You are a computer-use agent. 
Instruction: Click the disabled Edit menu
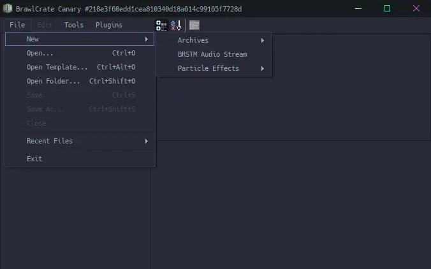pos(45,25)
